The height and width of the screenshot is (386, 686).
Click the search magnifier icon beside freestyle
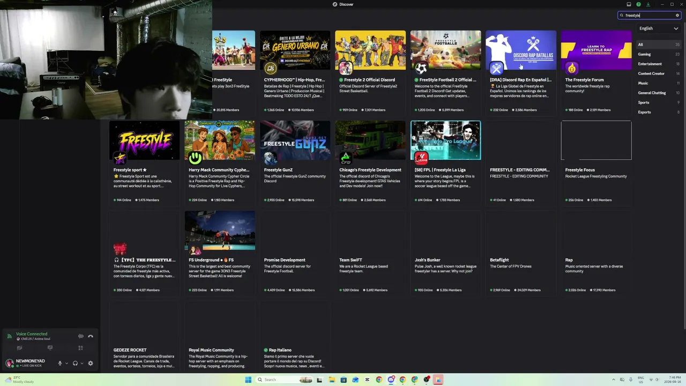tap(622, 16)
